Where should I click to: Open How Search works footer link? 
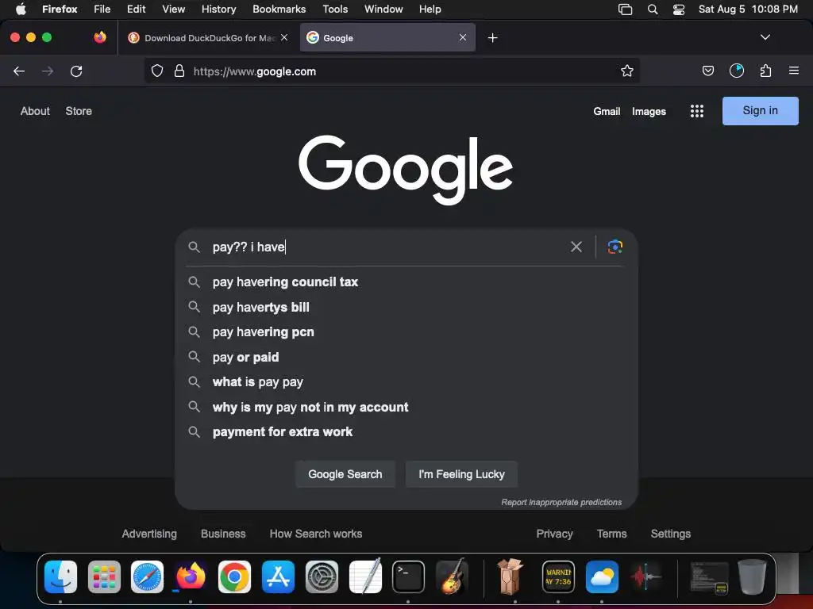click(x=316, y=534)
